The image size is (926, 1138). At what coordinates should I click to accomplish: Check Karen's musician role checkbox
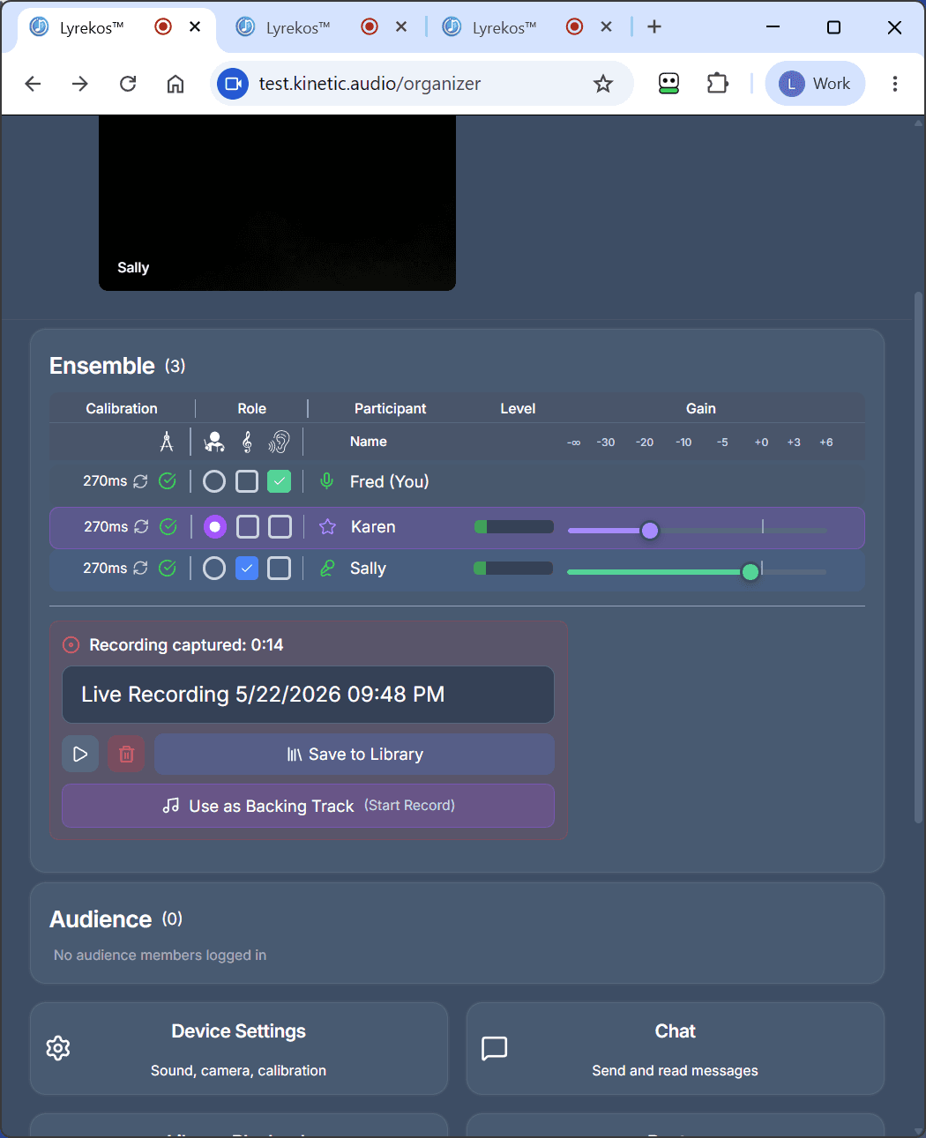click(x=248, y=527)
